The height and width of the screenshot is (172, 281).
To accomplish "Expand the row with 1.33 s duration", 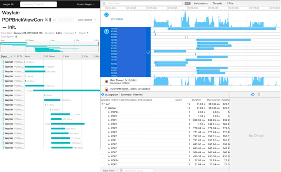I will 109,116.
